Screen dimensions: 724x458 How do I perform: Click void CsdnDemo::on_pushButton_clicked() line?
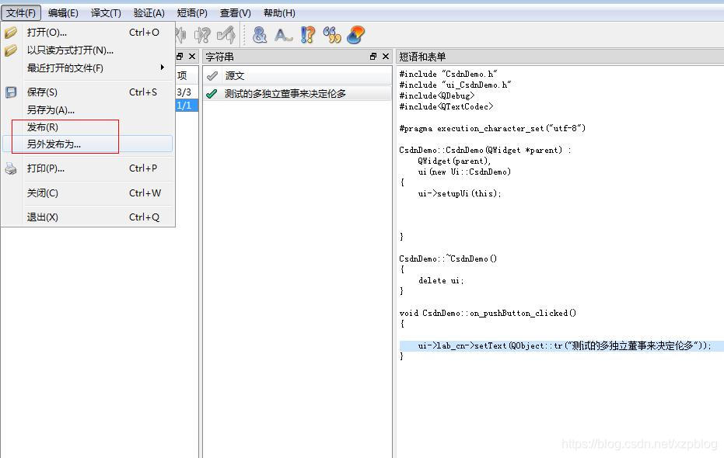(488, 313)
